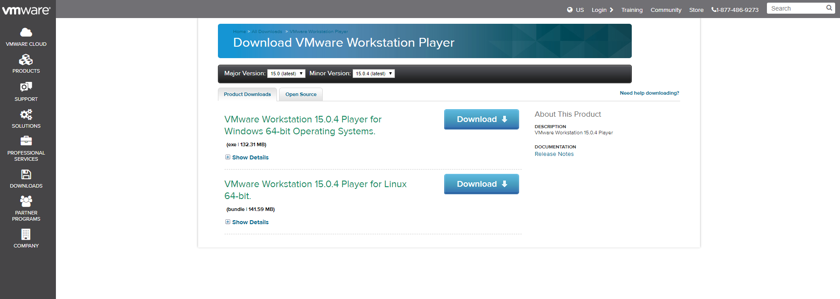Expand Show Details for Linux 64-bit Player
840x299 pixels.
[247, 222]
